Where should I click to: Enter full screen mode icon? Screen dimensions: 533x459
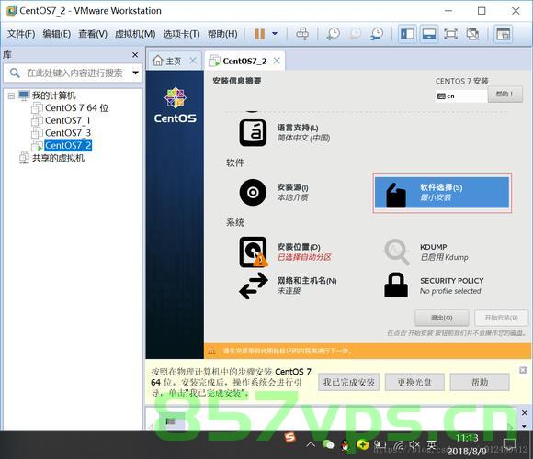tap(450, 34)
